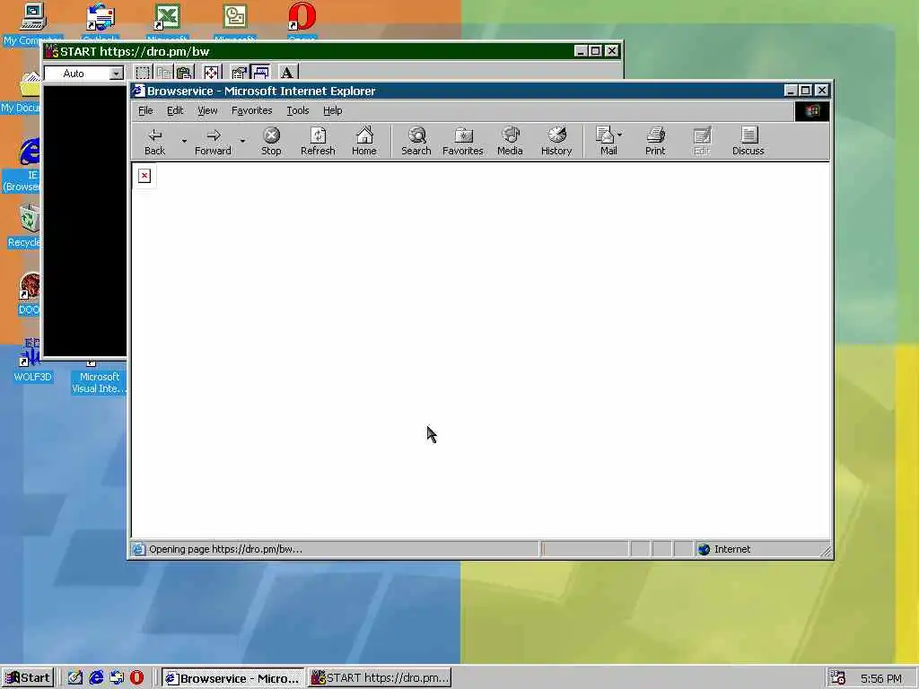The width and height of the screenshot is (919, 689).
Task: Click the Show Desktop quick launch icon
Action: [x=75, y=677]
